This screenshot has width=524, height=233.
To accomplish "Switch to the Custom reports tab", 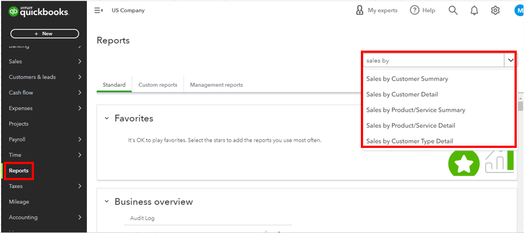I will [158, 85].
